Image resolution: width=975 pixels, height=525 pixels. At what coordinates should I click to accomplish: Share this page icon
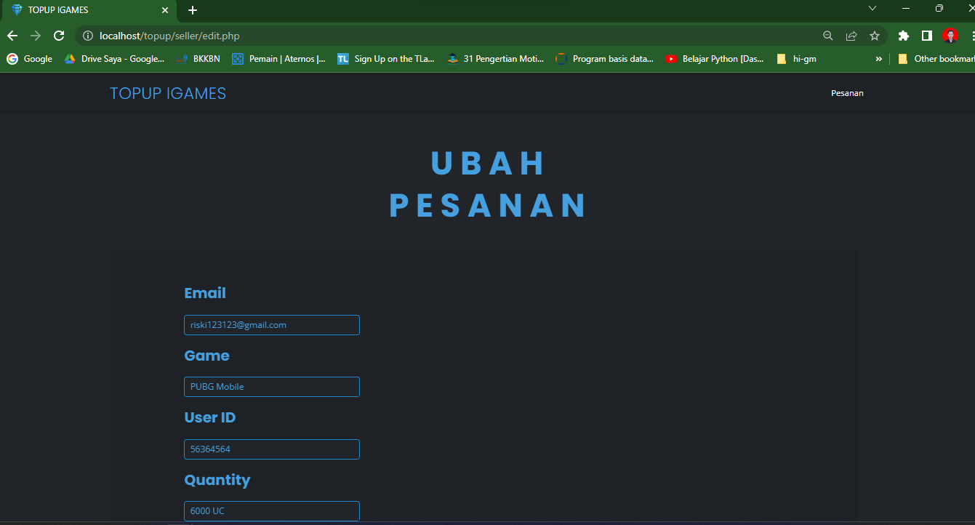point(851,36)
